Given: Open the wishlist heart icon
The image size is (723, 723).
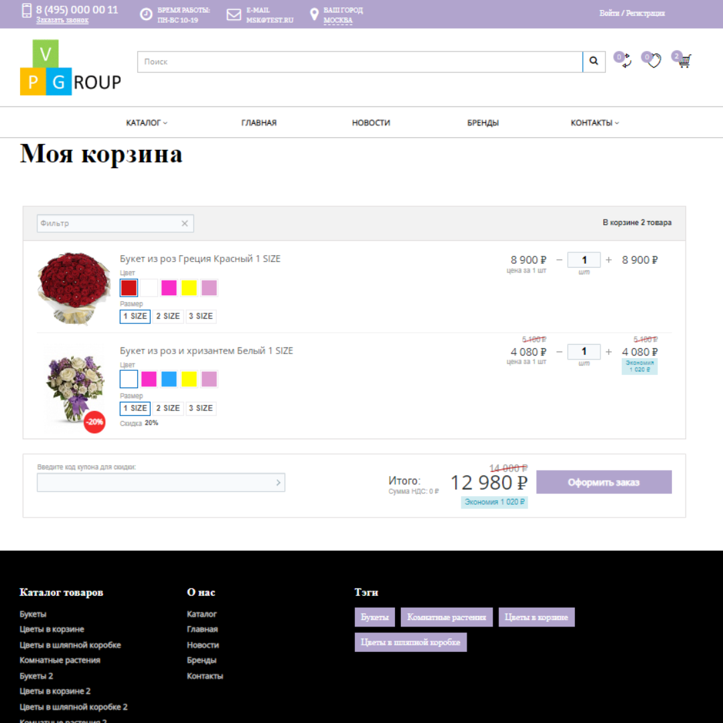Looking at the screenshot, I should pos(653,61).
